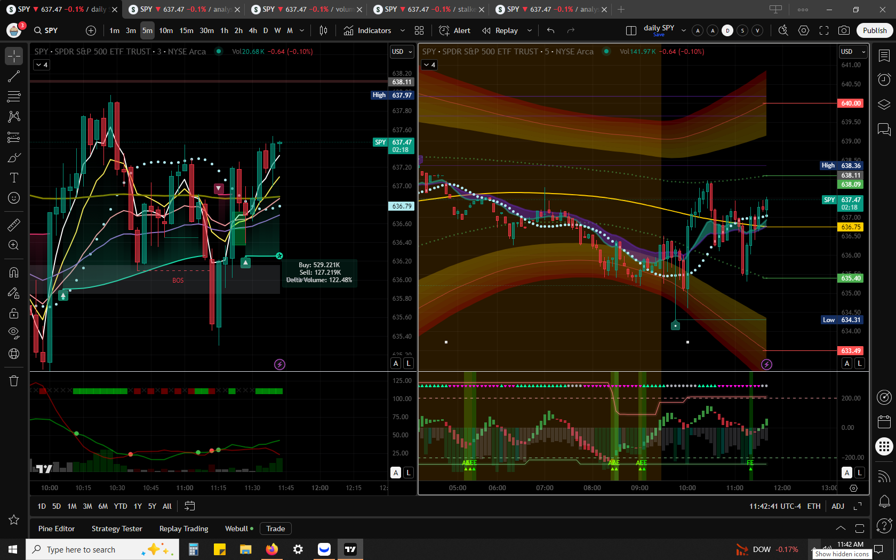Open the watchlist panel icon

pyautogui.click(x=884, y=55)
